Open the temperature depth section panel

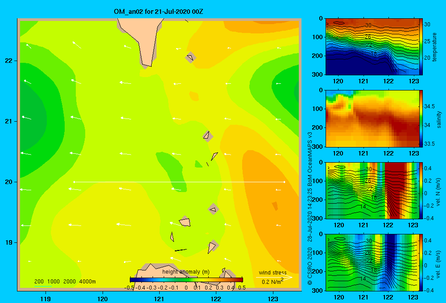coord(372,47)
